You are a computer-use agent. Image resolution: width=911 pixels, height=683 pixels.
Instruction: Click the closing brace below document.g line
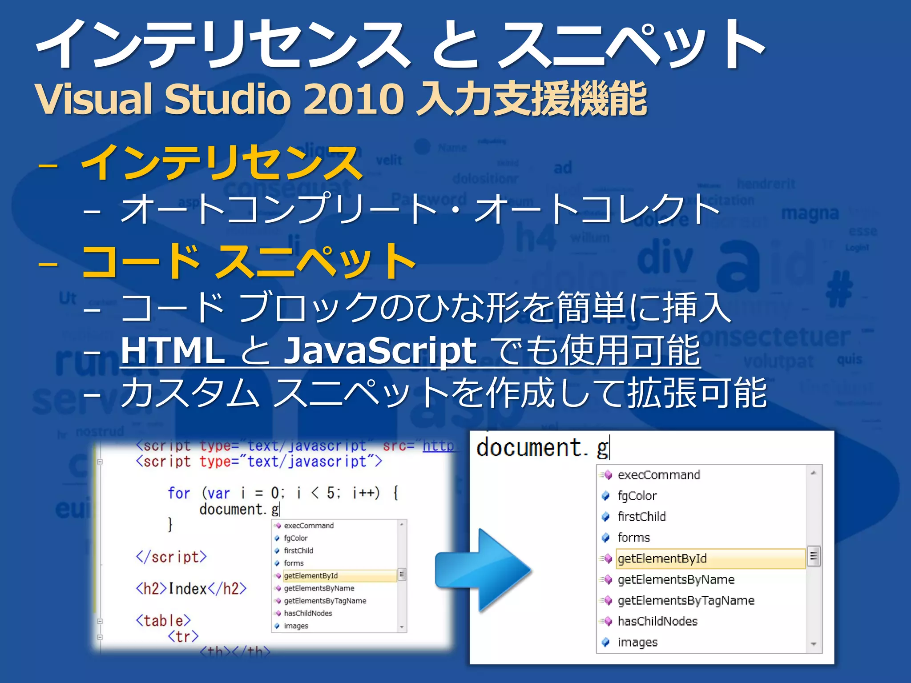tap(170, 525)
